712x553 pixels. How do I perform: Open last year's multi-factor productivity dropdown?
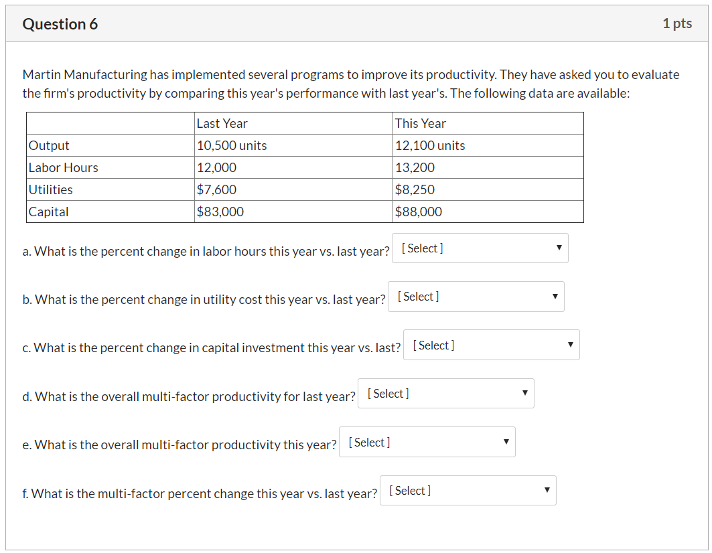pos(446,394)
